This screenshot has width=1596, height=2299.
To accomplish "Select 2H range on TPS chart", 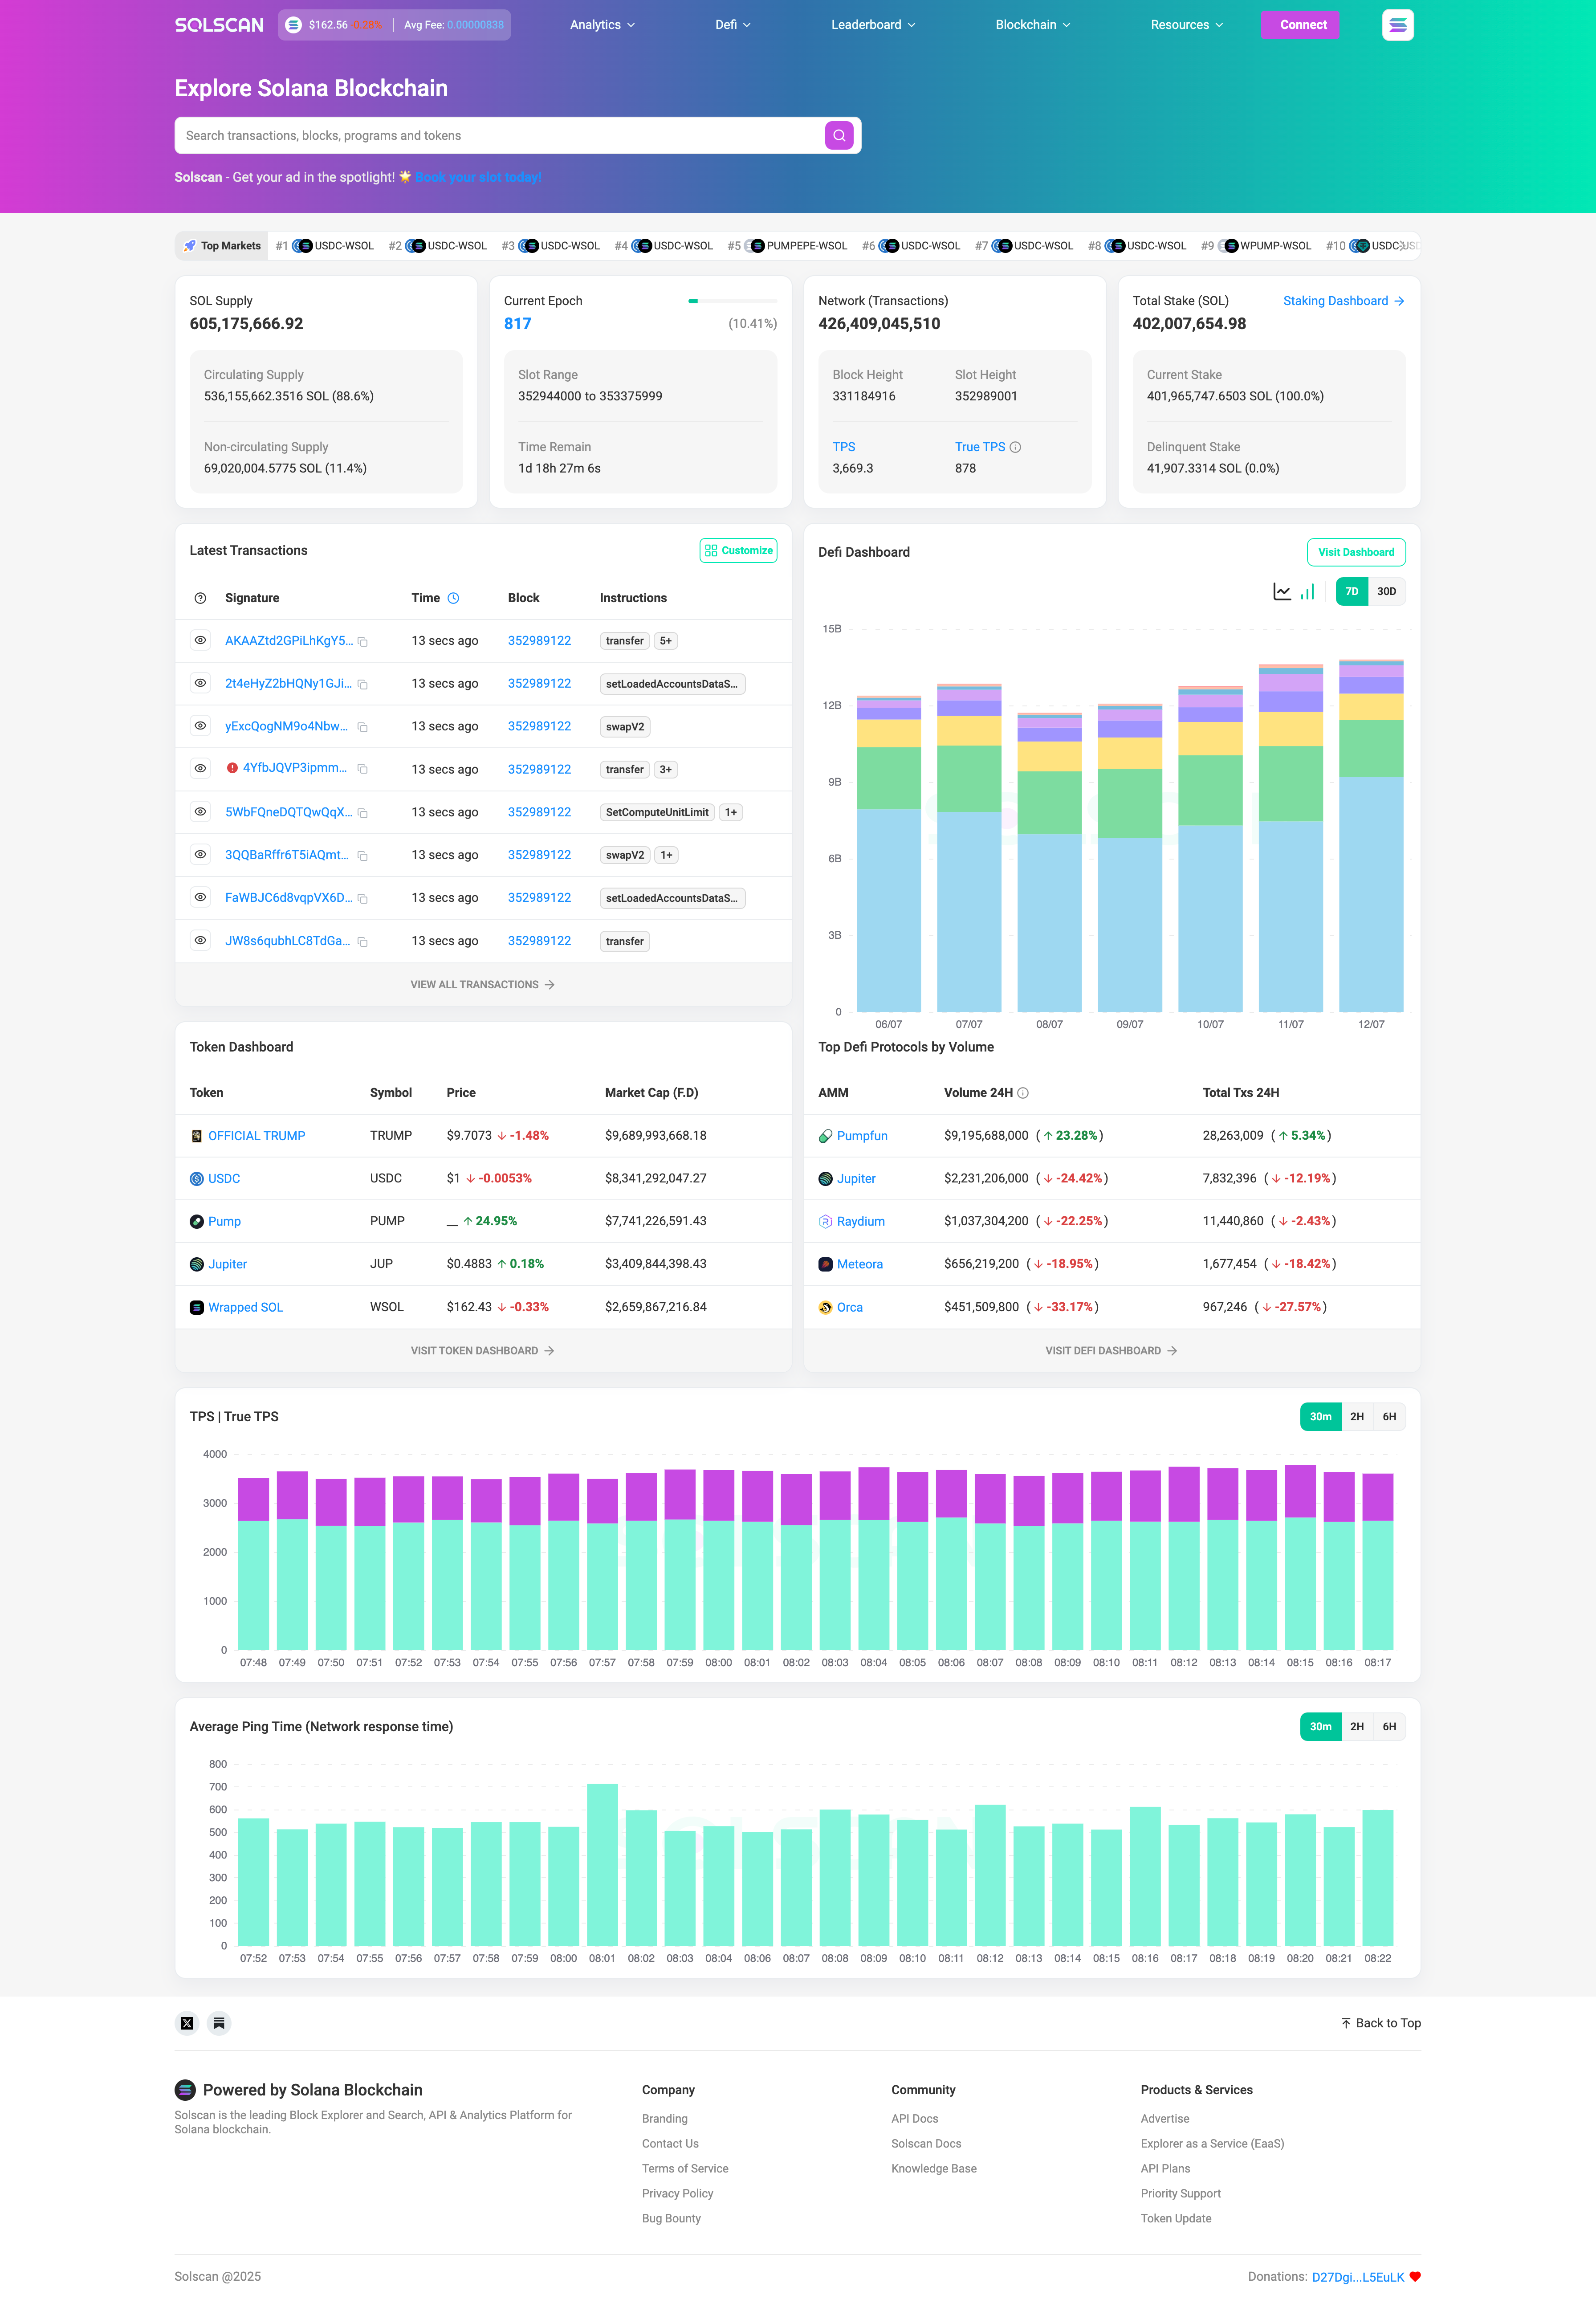I will (1357, 1417).
